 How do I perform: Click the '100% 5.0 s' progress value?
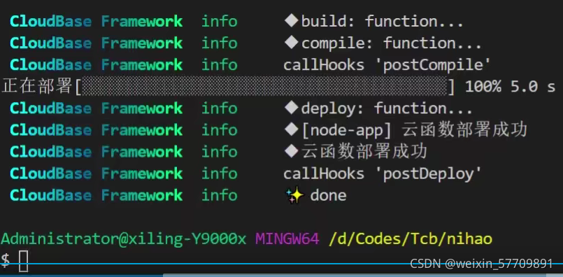click(x=511, y=87)
